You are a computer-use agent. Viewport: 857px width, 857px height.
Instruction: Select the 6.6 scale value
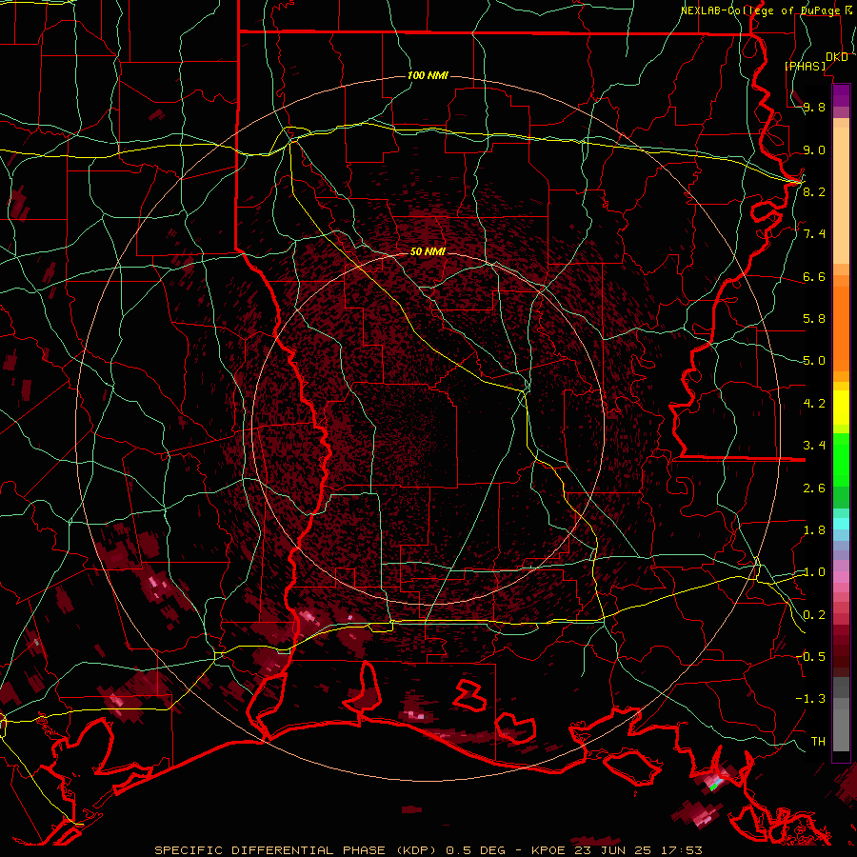pyautogui.click(x=814, y=276)
